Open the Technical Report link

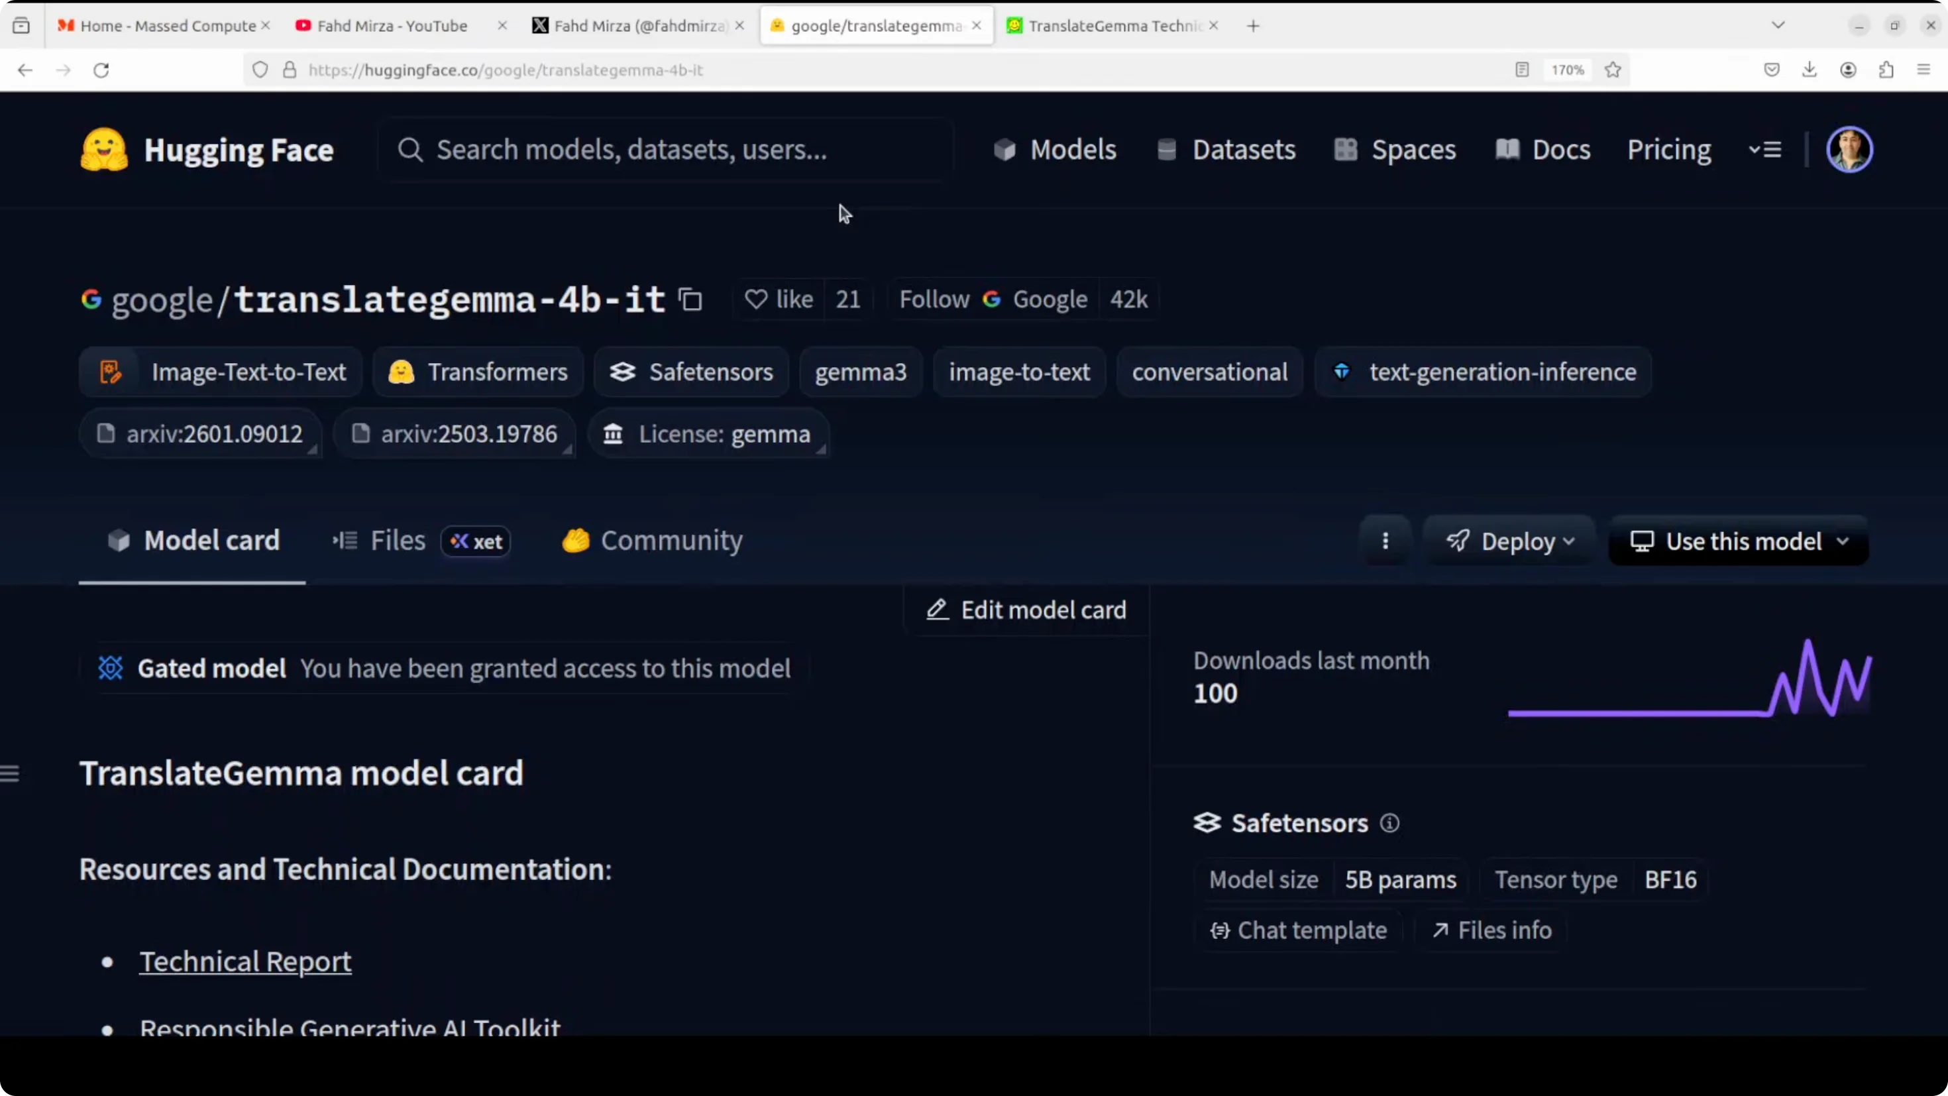point(245,961)
